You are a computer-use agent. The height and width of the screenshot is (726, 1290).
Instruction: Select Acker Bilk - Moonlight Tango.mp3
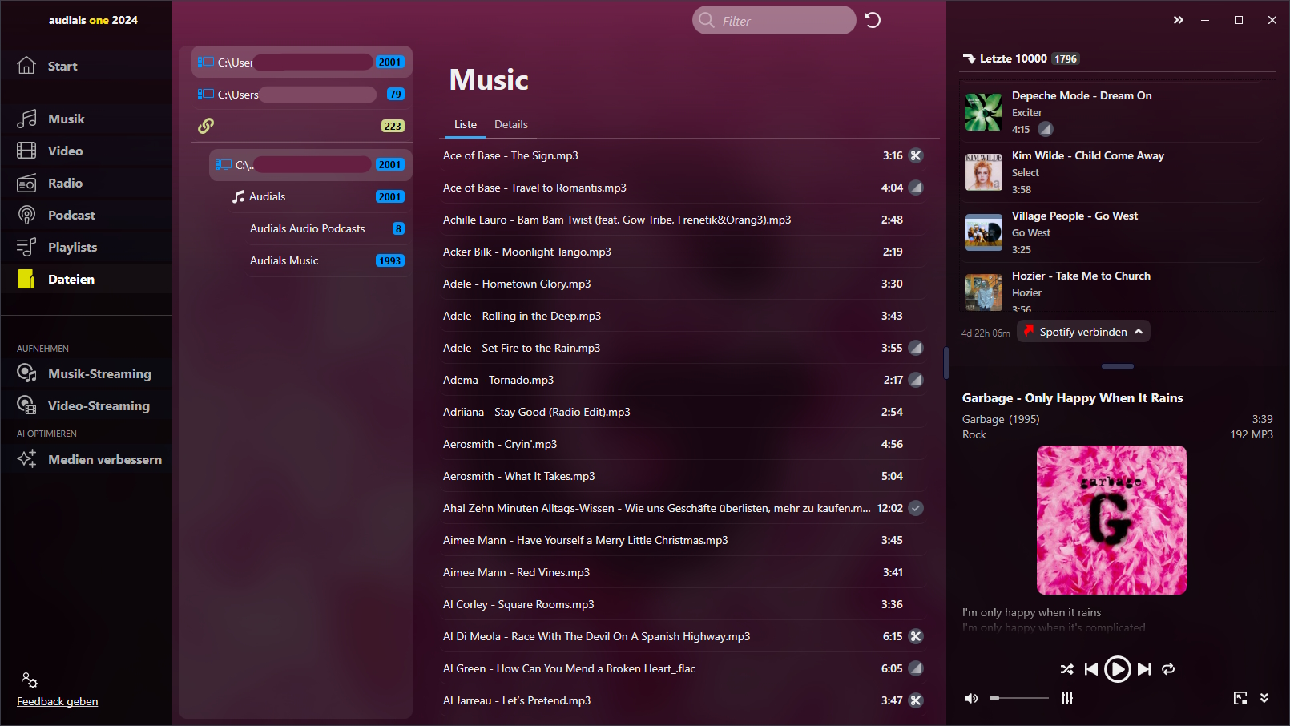pos(683,252)
